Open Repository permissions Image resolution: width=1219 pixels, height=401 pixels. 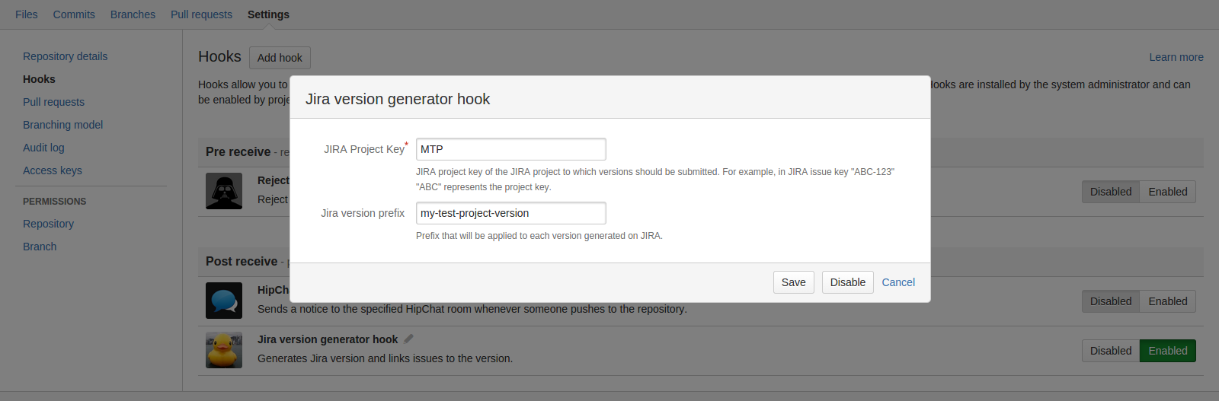[x=48, y=224]
